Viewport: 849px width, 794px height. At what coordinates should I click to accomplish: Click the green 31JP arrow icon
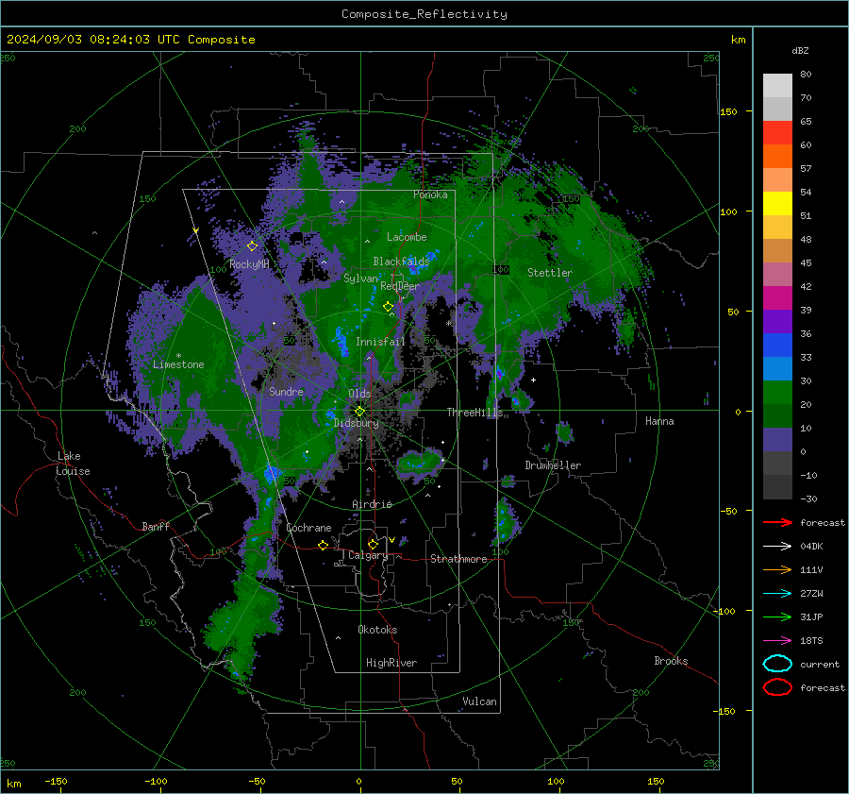click(x=777, y=617)
